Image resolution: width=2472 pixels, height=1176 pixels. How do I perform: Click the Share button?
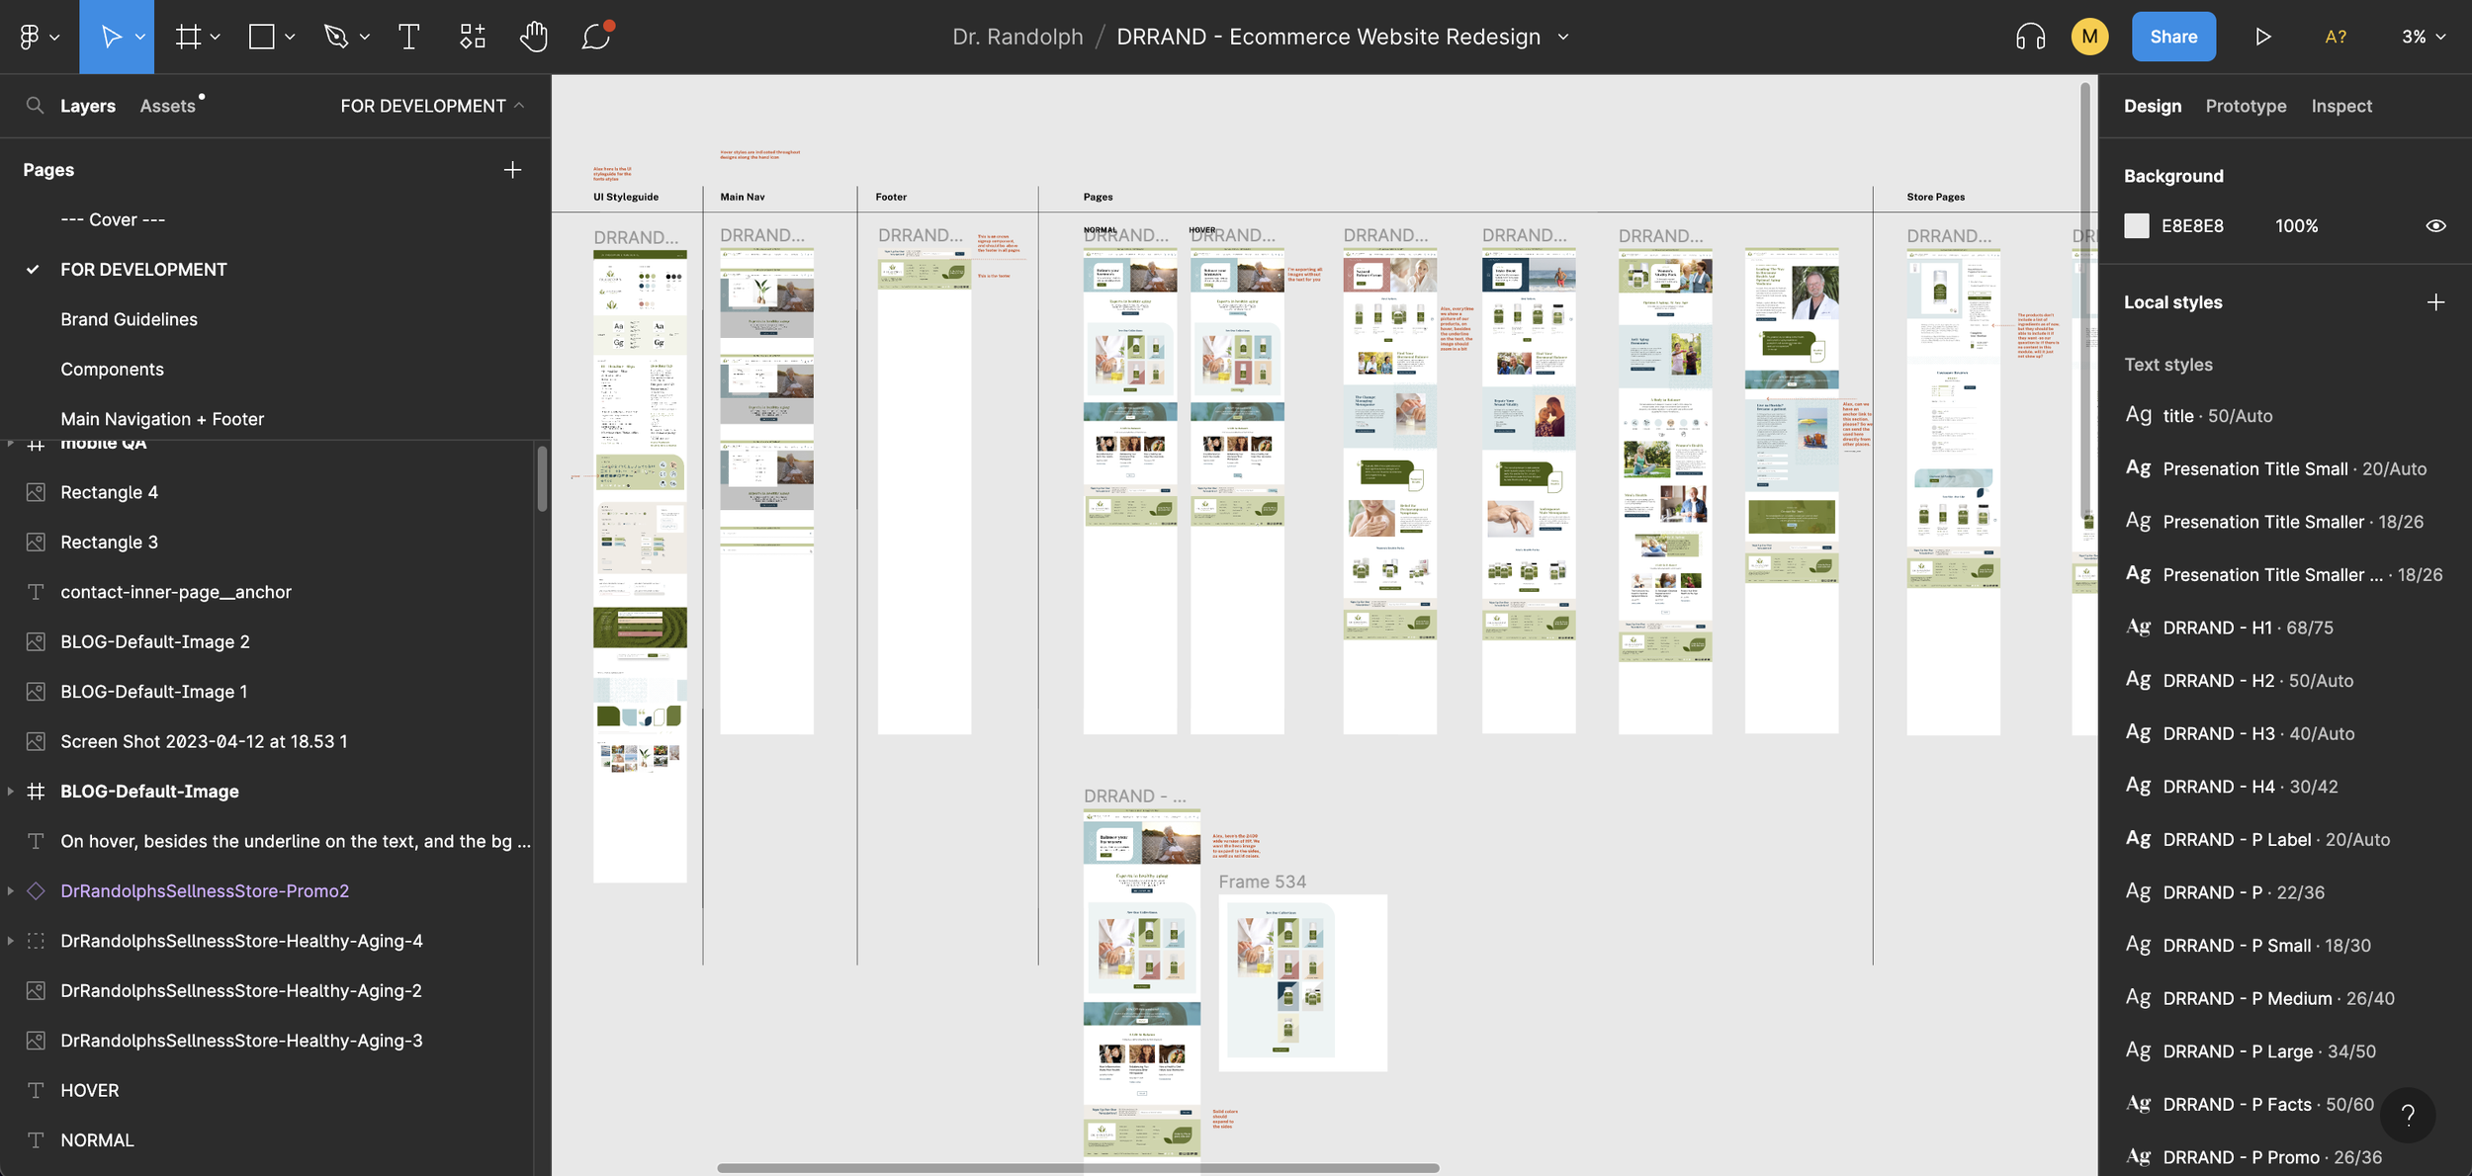pos(2172,37)
